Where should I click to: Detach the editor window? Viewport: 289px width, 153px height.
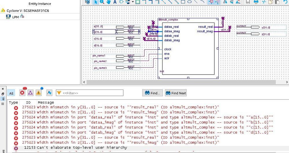coord(87,2)
